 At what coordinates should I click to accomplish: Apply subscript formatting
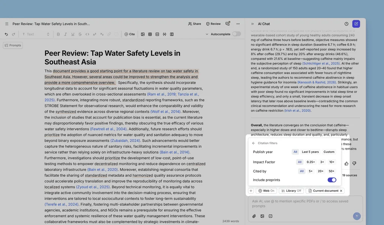point(102,34)
